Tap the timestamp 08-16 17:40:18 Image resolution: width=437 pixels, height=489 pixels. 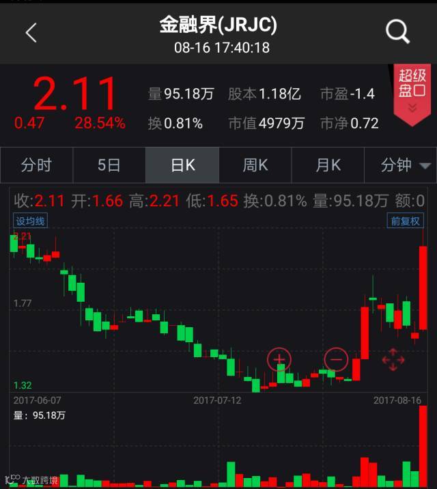tap(222, 48)
